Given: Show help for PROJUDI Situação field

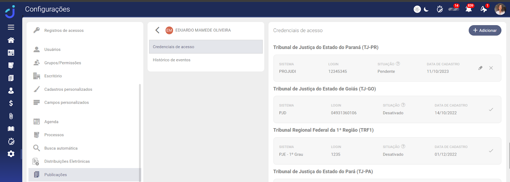Looking at the screenshot, I should (398, 64).
